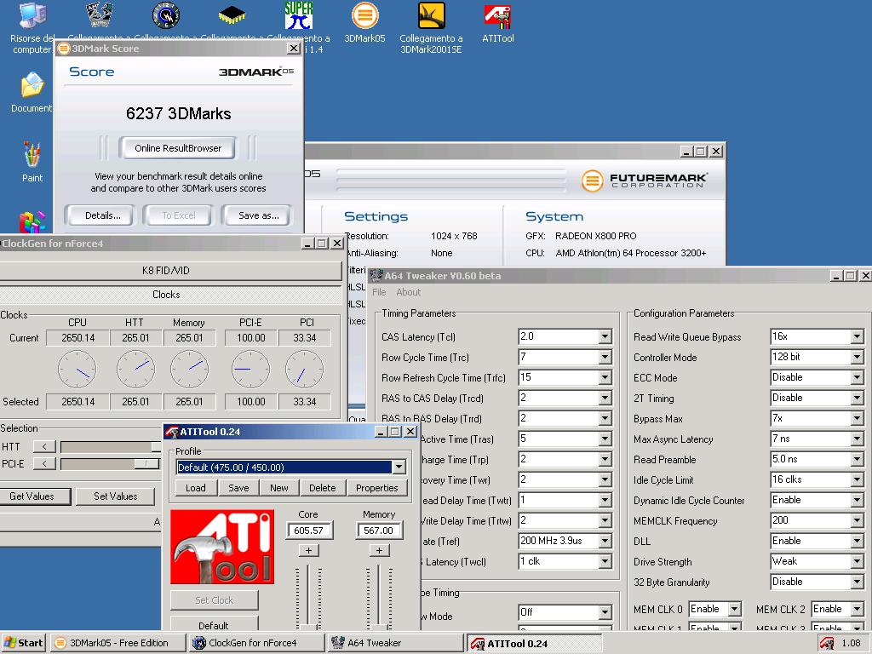The height and width of the screenshot is (654, 872).
Task: Click the ATITool tray icon near the clock
Action: (826, 644)
